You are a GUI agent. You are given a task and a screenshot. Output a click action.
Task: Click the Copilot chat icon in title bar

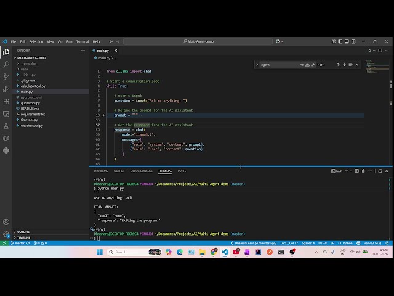click(278, 41)
